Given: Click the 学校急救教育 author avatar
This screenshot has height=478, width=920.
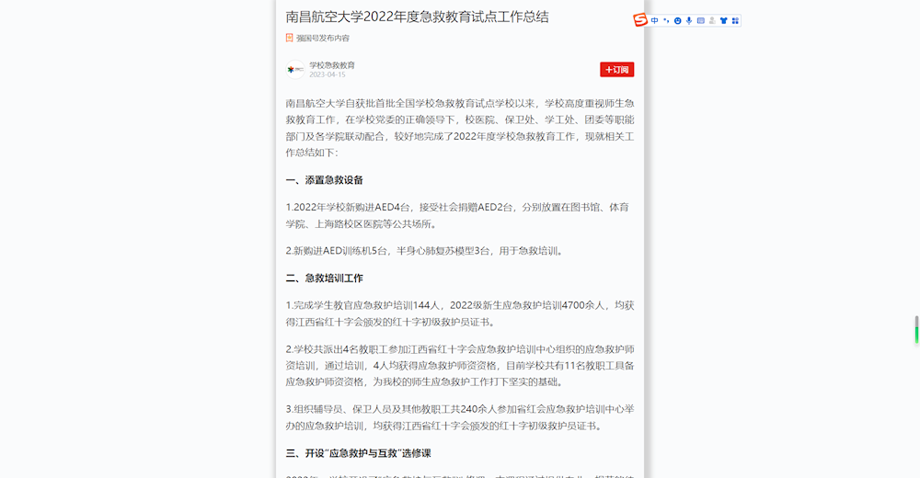Looking at the screenshot, I should point(294,70).
